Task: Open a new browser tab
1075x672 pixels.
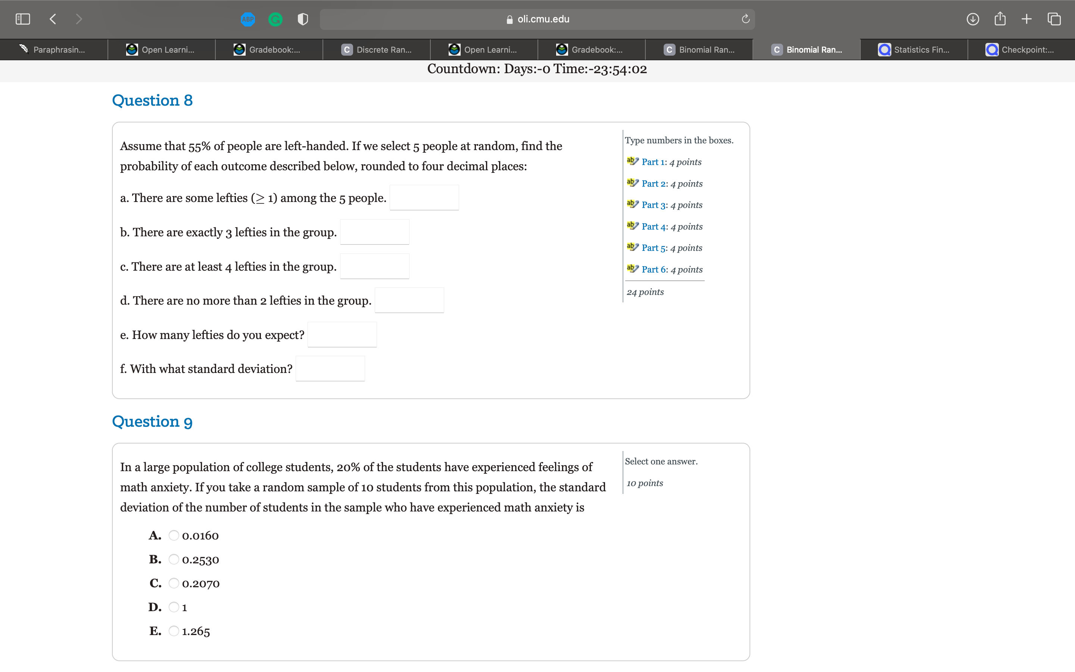Action: (1027, 19)
